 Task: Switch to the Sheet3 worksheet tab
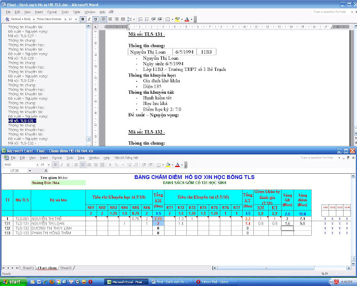click(x=66, y=268)
